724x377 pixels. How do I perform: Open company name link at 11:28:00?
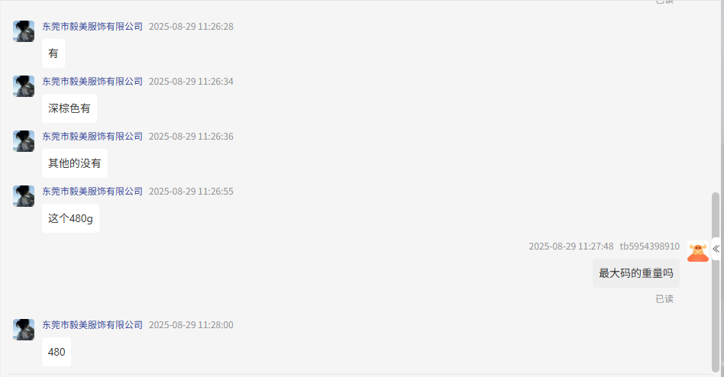(x=92, y=325)
